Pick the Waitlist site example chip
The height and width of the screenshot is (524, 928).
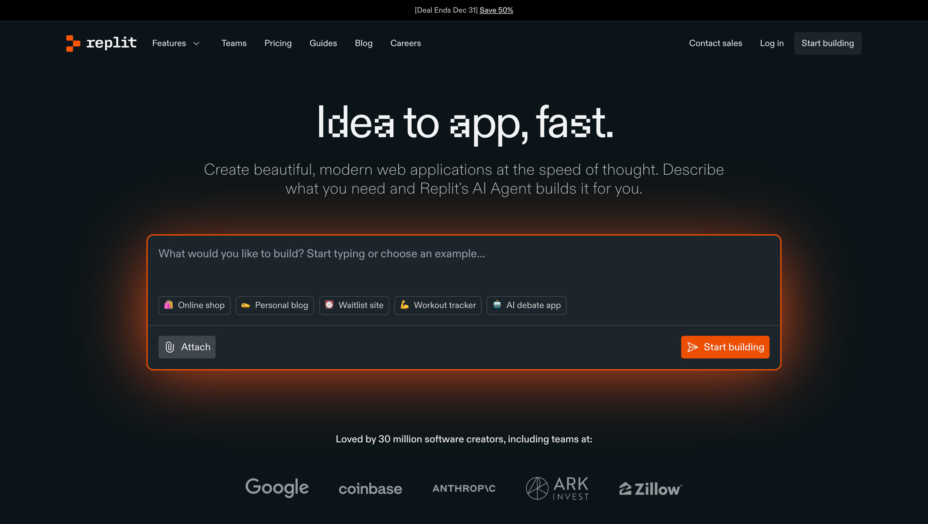tap(354, 305)
